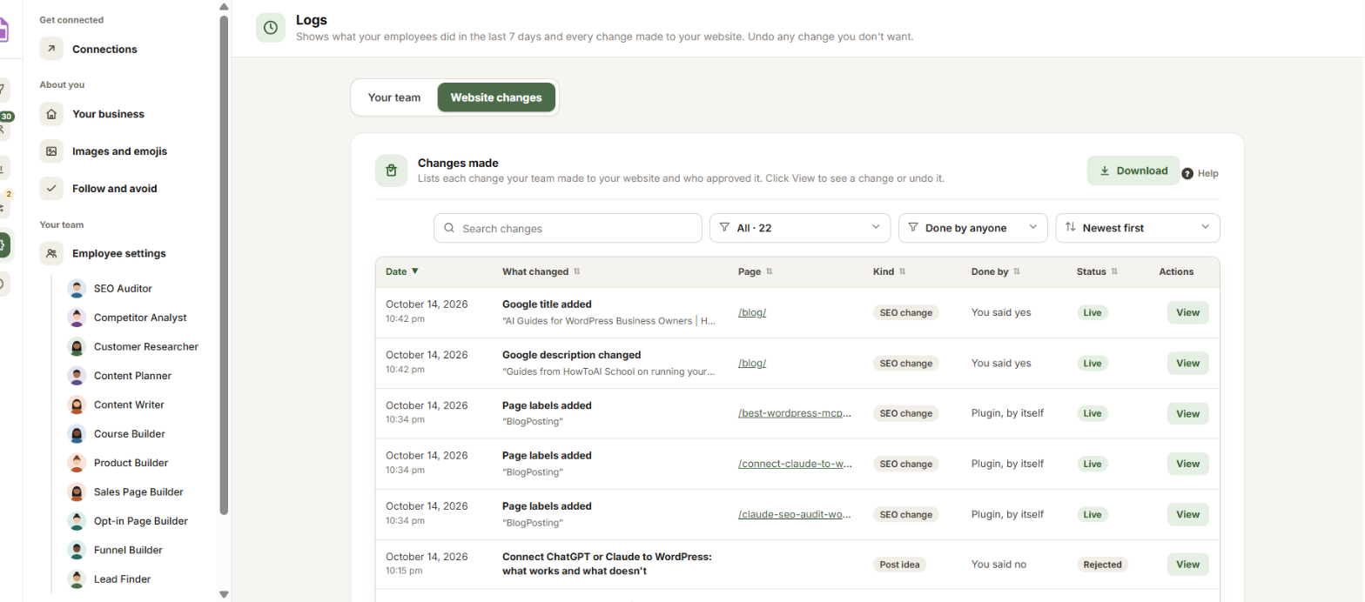View the Google description changed entry
The height and width of the screenshot is (602, 1365).
1187,363
